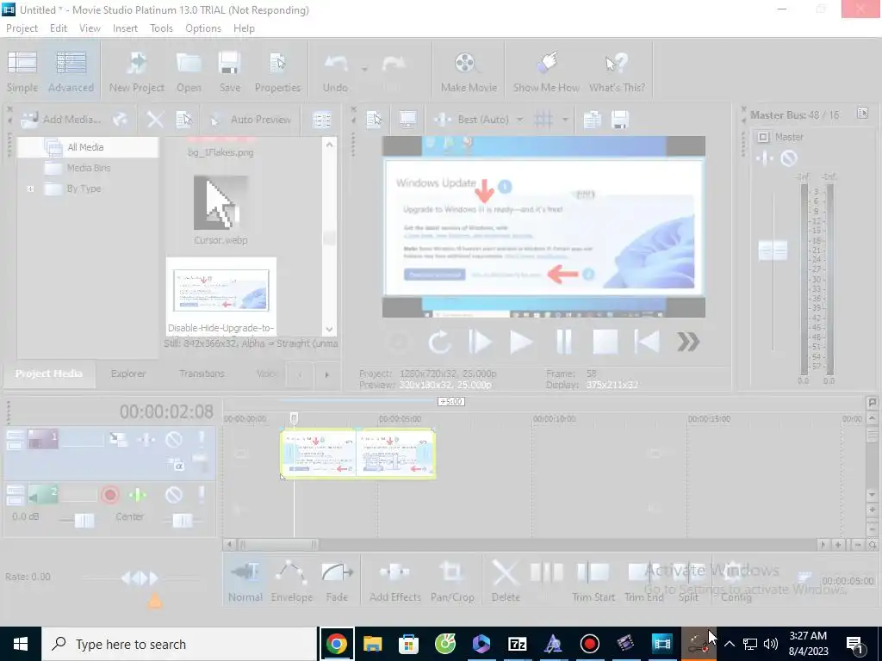Open the Project menu
Viewport: 882px width, 661px height.
coord(22,28)
